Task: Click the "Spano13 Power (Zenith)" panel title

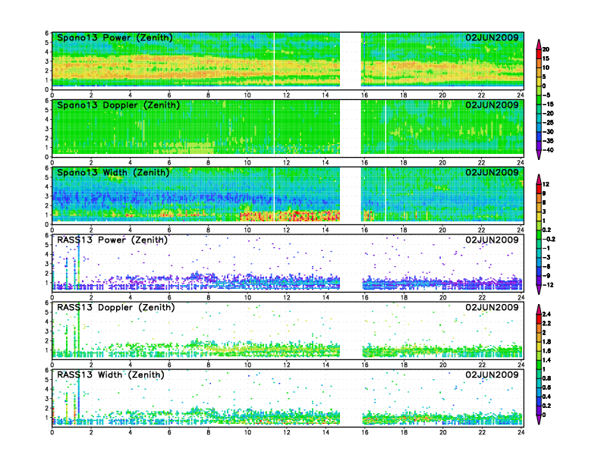Action: coord(115,38)
